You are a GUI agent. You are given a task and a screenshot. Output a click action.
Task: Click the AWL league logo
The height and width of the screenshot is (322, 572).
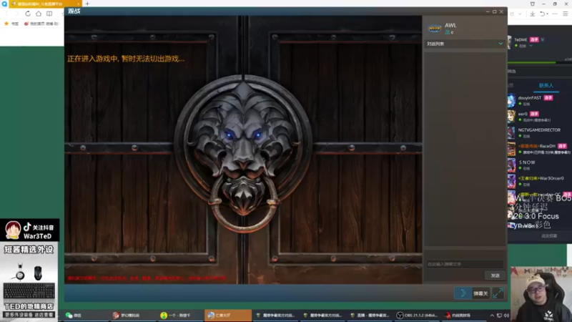(x=435, y=28)
